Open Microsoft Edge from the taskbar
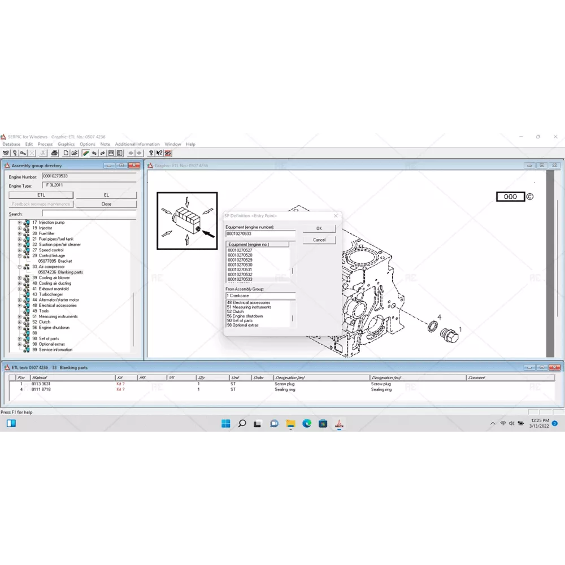 307,424
